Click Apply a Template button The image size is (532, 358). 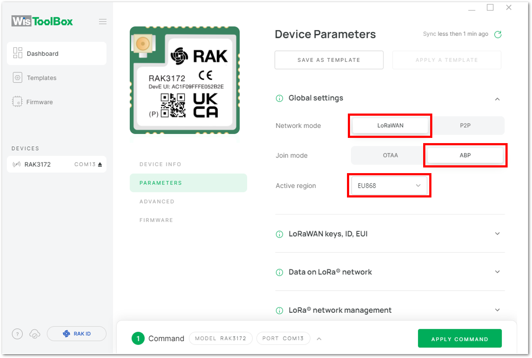pos(447,60)
